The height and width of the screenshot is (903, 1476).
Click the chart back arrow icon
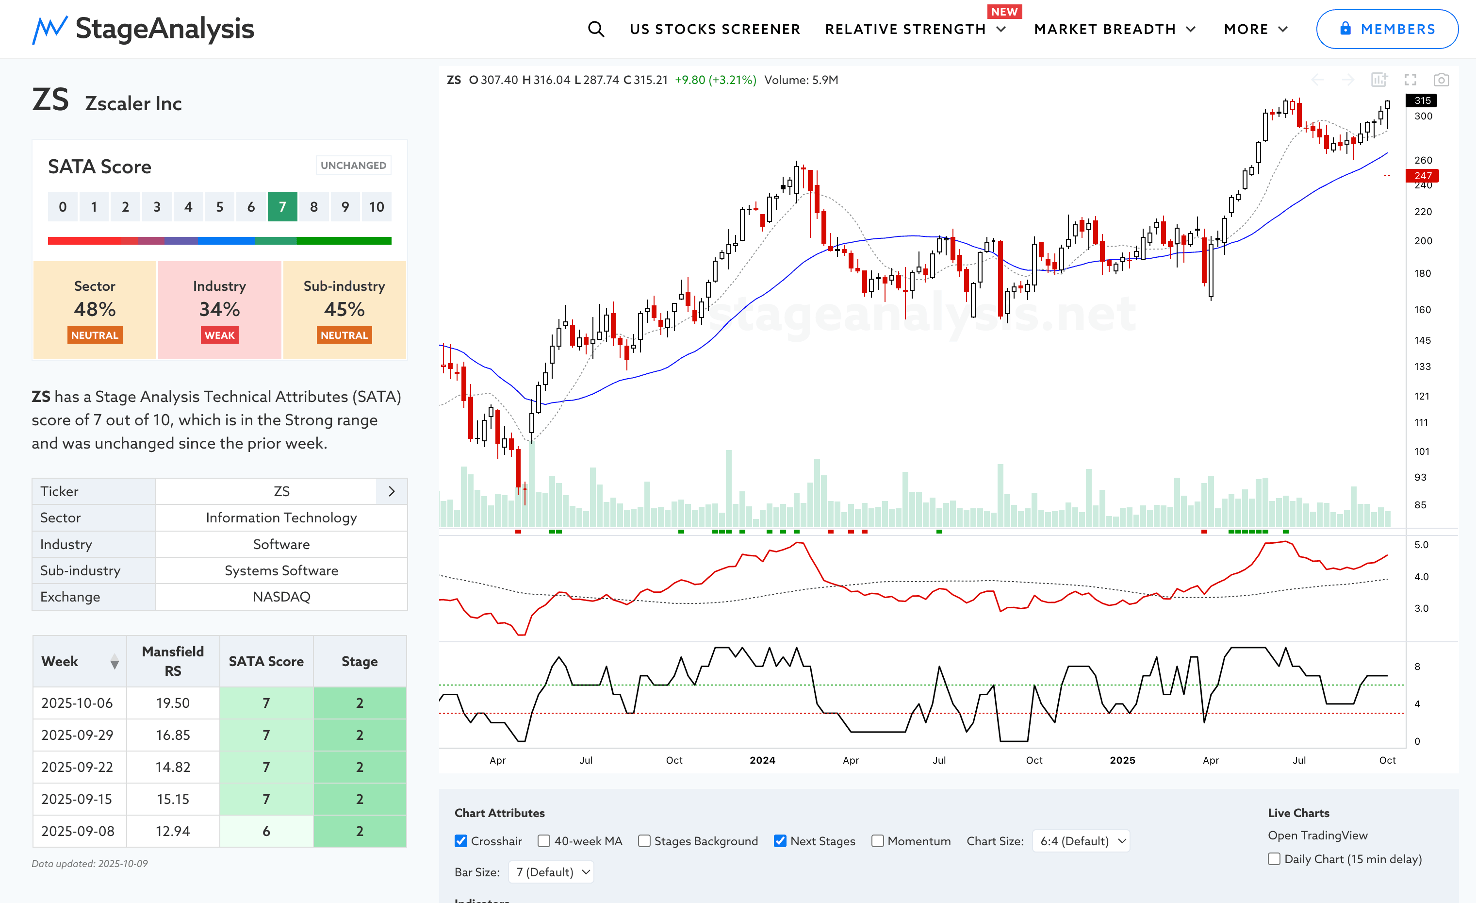(1317, 80)
